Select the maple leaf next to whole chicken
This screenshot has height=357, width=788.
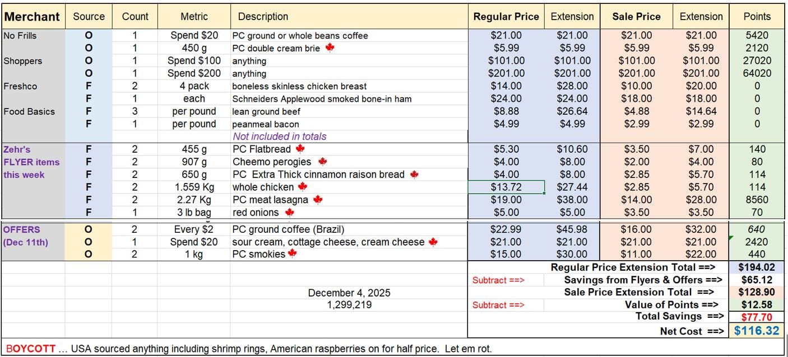(303, 187)
